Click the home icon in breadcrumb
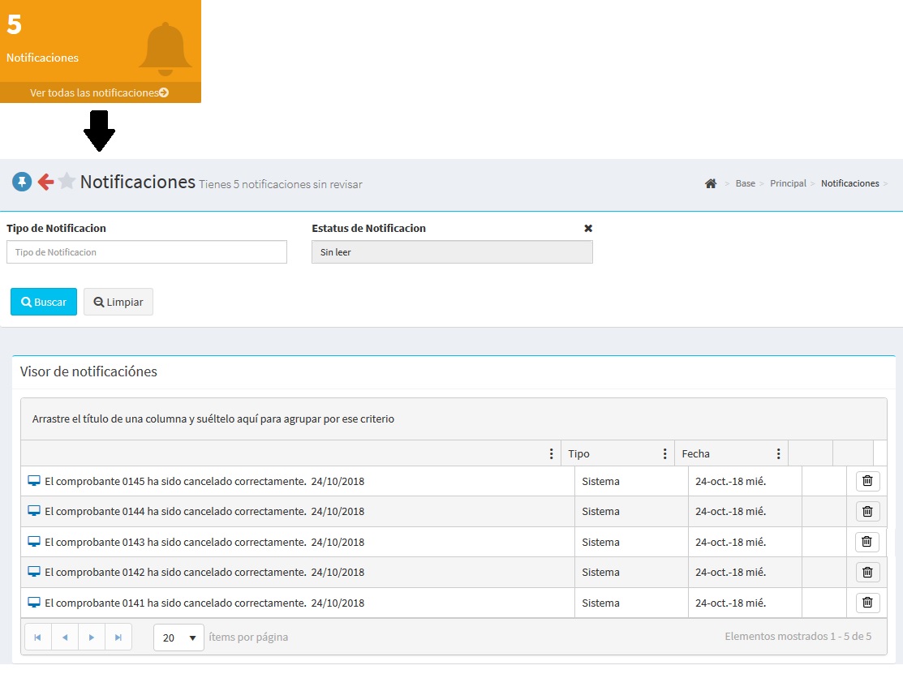Screen dimensions: 903x674 click(711, 184)
